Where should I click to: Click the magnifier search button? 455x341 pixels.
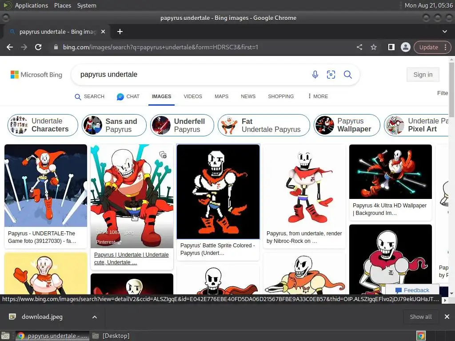tap(348, 75)
